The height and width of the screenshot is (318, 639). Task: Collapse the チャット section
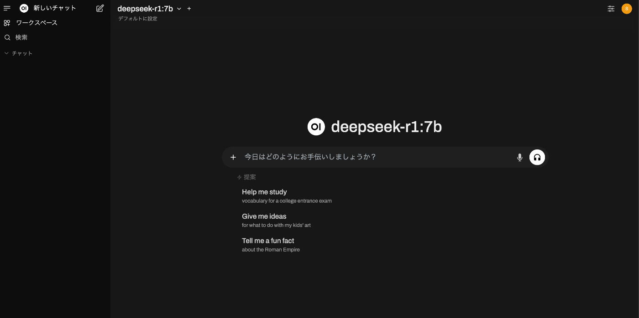pos(19,53)
